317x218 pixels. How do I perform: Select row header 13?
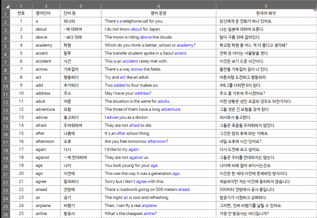click(6, 110)
